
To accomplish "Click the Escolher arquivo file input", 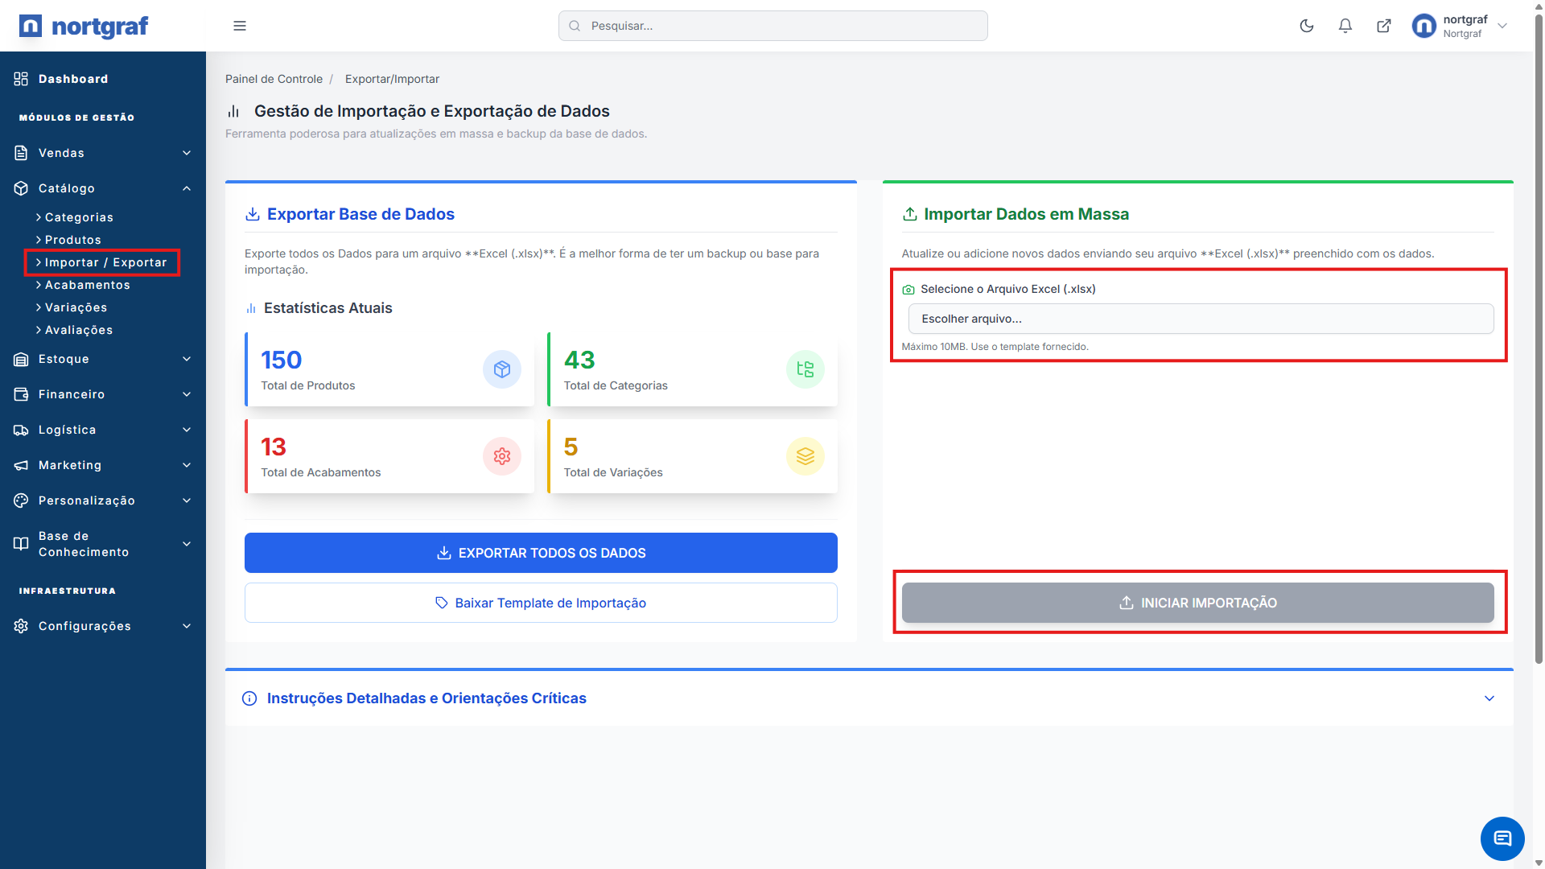I will pos(1201,319).
